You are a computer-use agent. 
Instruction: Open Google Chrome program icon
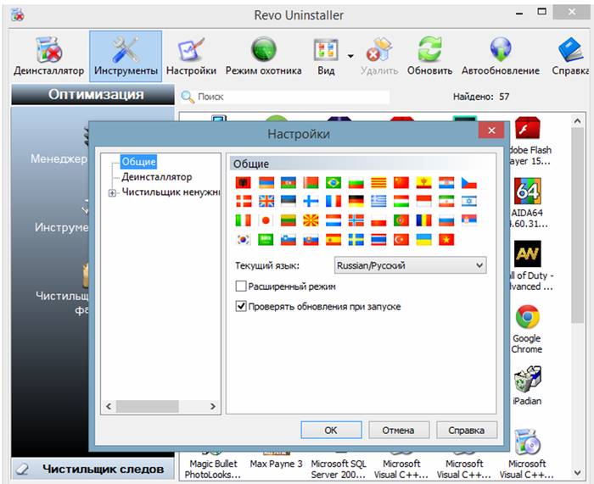pyautogui.click(x=527, y=329)
